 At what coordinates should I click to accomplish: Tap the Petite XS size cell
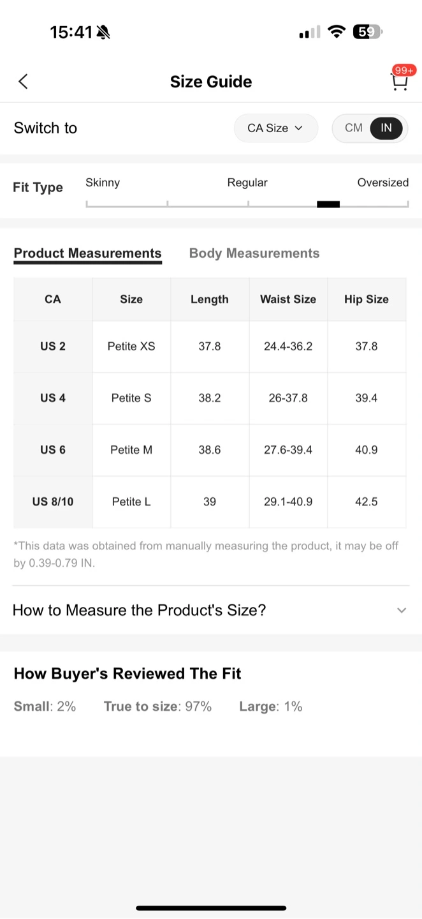pos(131,347)
